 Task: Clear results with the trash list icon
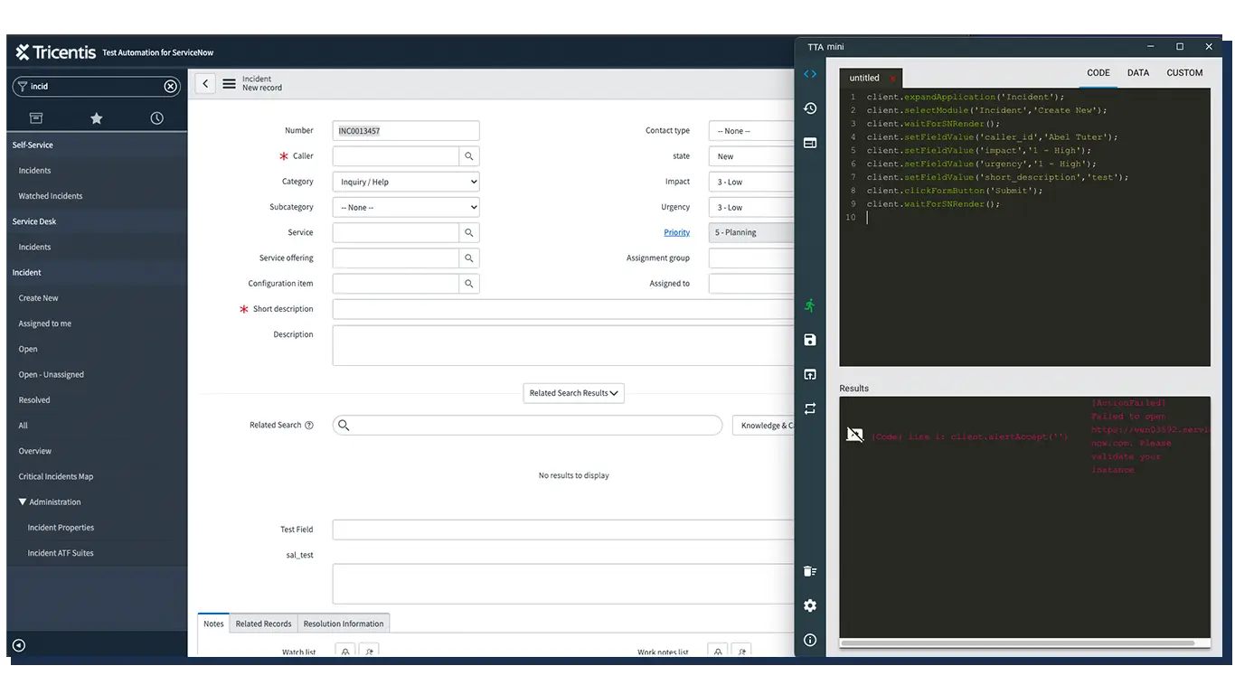810,571
